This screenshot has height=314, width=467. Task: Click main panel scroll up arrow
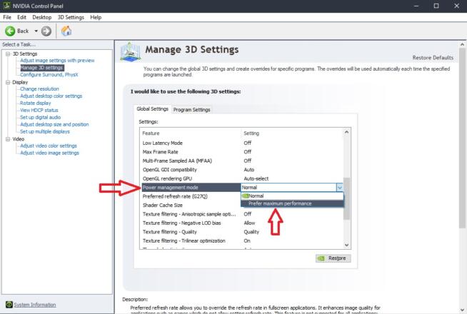pos(462,44)
